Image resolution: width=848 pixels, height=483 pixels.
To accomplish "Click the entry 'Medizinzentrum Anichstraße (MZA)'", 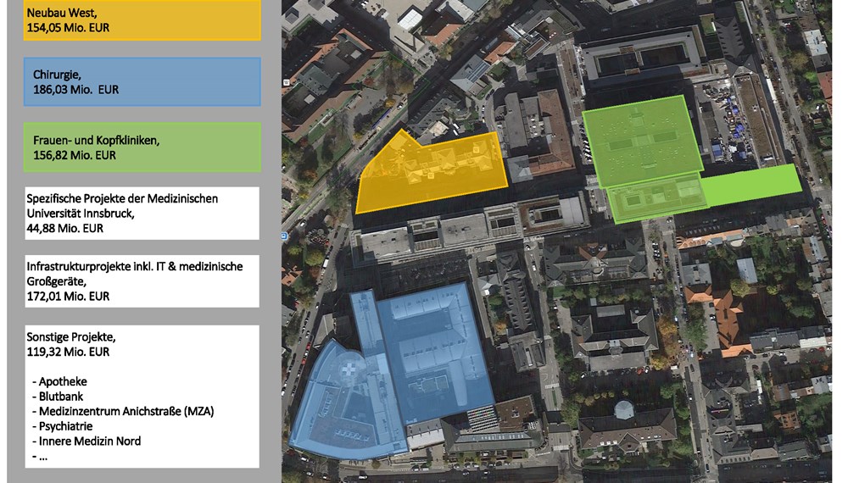I will coord(126,412).
